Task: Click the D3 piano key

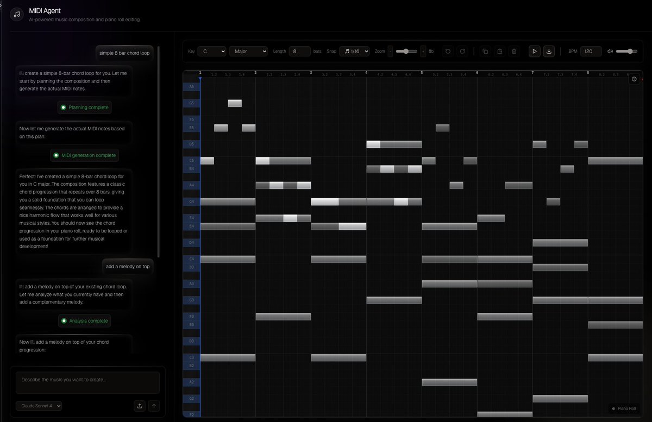Action: (x=191, y=341)
